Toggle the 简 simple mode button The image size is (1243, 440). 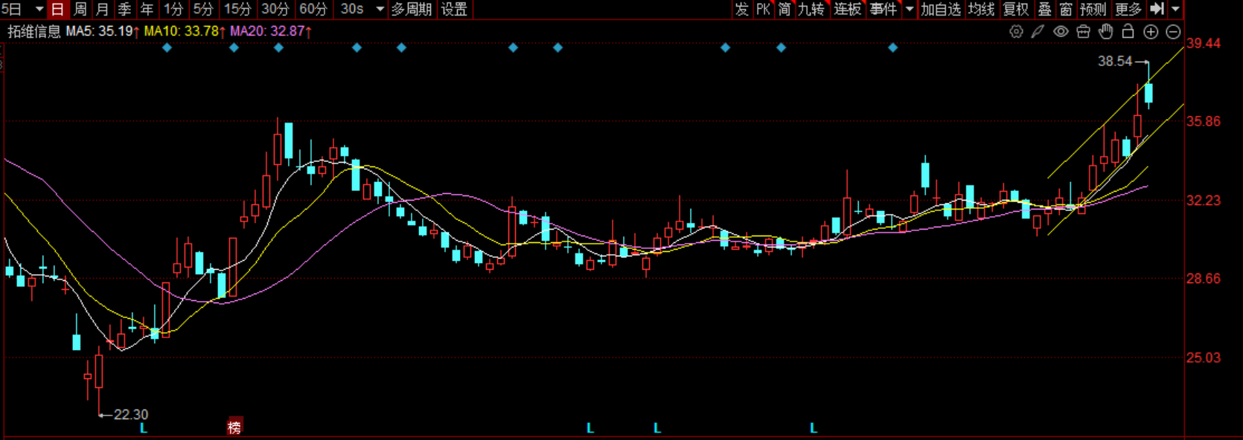[785, 9]
